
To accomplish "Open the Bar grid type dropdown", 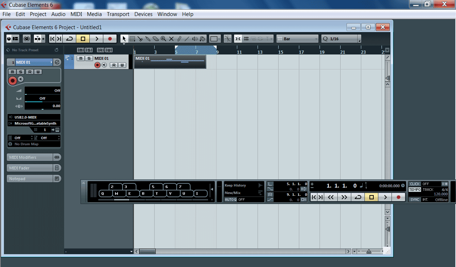I will pos(297,39).
